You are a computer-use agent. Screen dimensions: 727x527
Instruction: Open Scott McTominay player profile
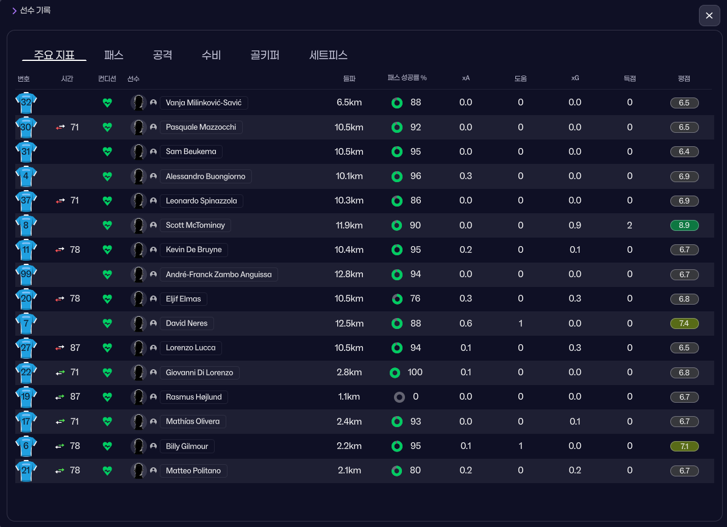[195, 225]
